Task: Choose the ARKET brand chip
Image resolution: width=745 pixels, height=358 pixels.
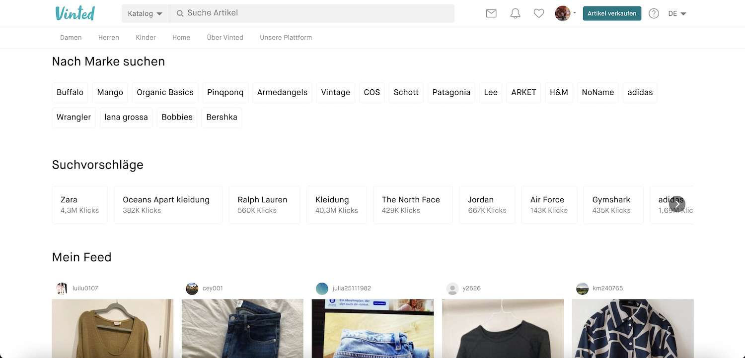Action: [x=524, y=93]
